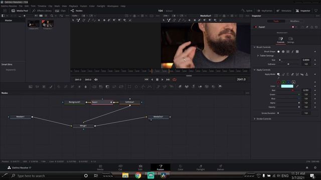Open the Effects Library panel
This screenshot has width=321, height=180.
(42, 10)
